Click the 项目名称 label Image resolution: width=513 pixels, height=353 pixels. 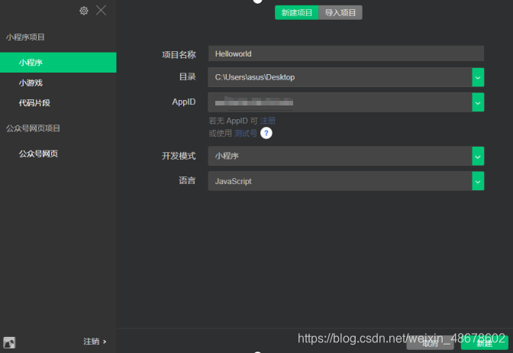179,54
